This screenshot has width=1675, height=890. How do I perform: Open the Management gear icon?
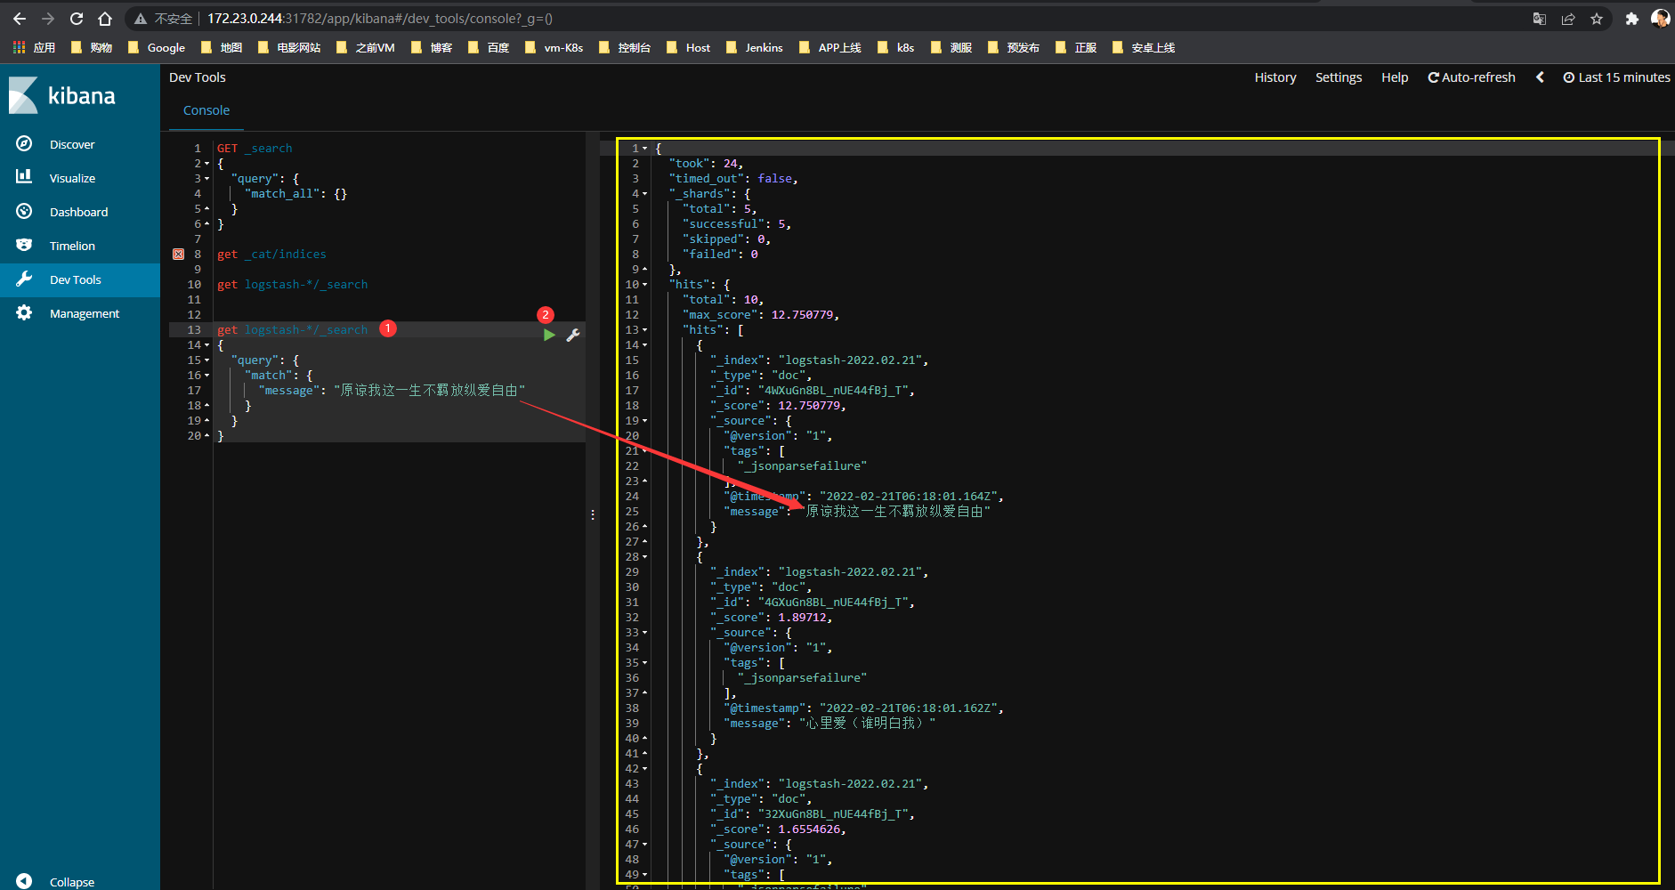pos(24,313)
